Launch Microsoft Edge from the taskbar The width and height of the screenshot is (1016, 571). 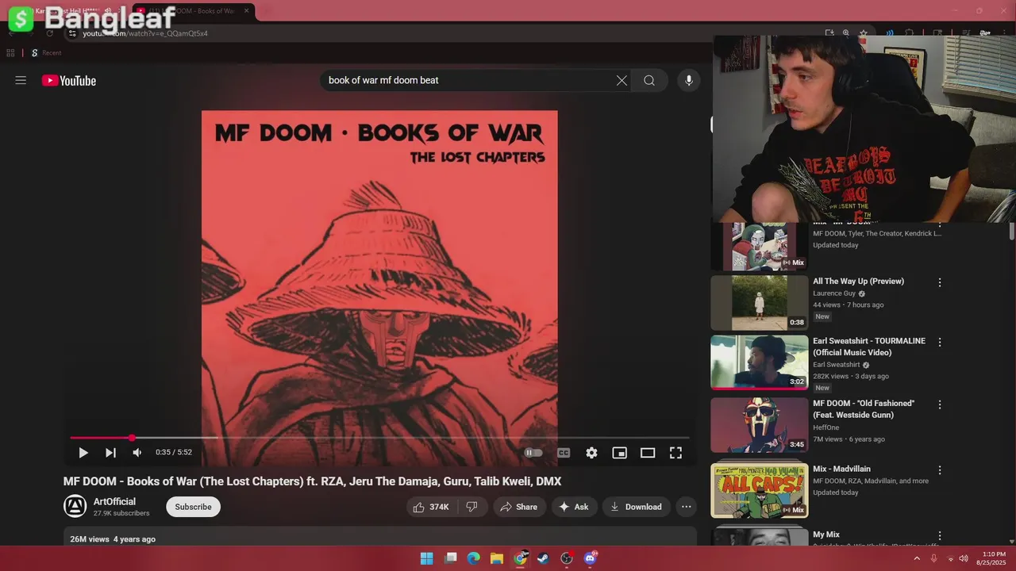tap(474, 558)
